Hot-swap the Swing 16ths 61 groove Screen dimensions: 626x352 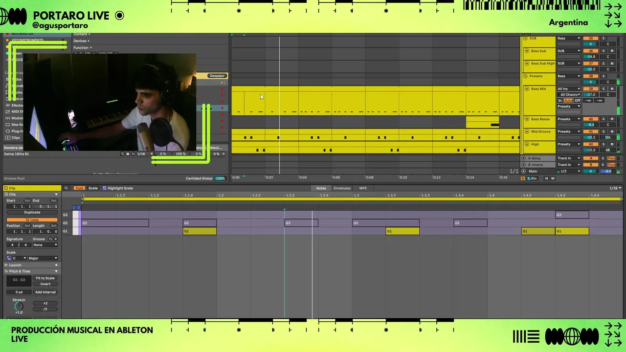pos(133,154)
